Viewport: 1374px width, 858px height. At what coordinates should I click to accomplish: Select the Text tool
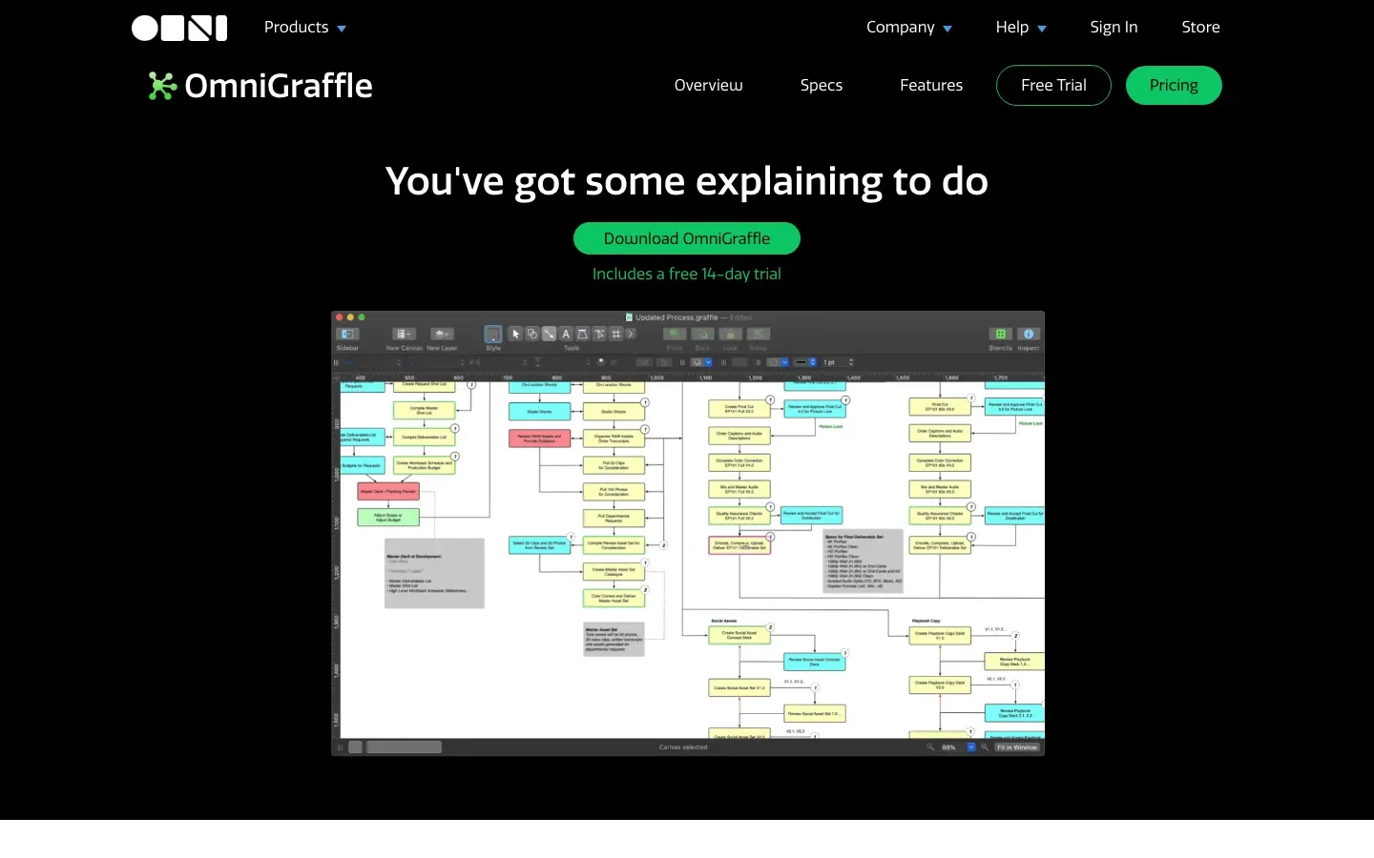(566, 334)
